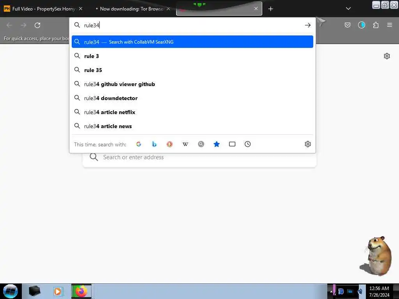Close the active blank tab

coord(256,9)
